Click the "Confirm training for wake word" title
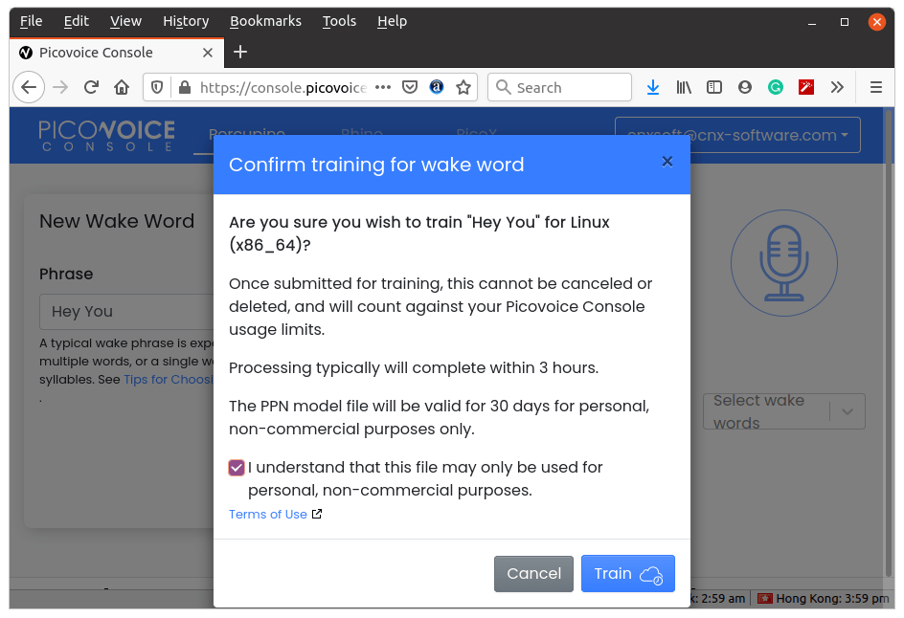 pyautogui.click(x=376, y=165)
